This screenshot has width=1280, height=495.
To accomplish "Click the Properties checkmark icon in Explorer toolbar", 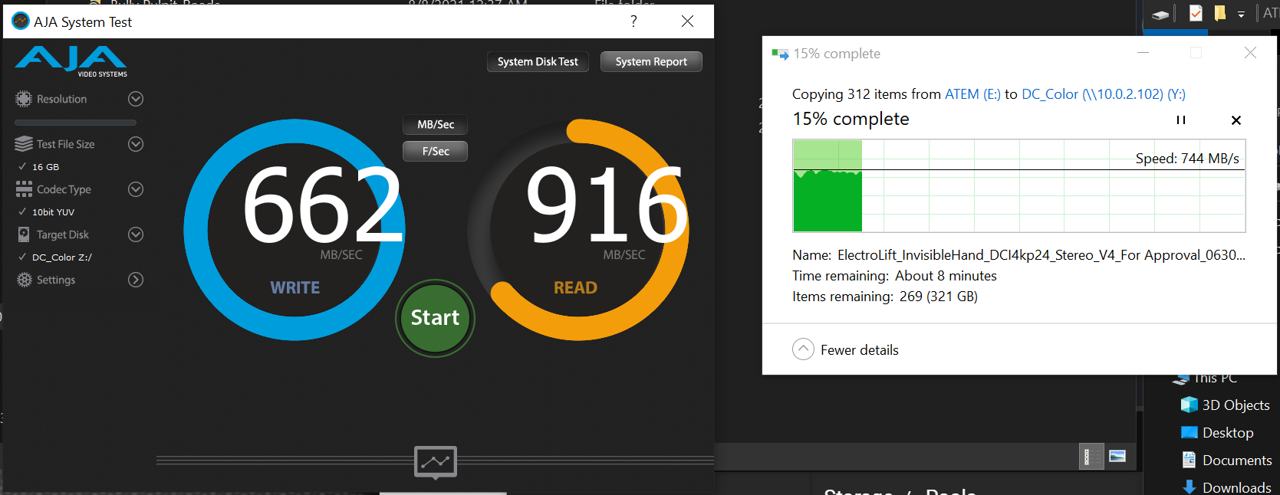I will click(1196, 13).
